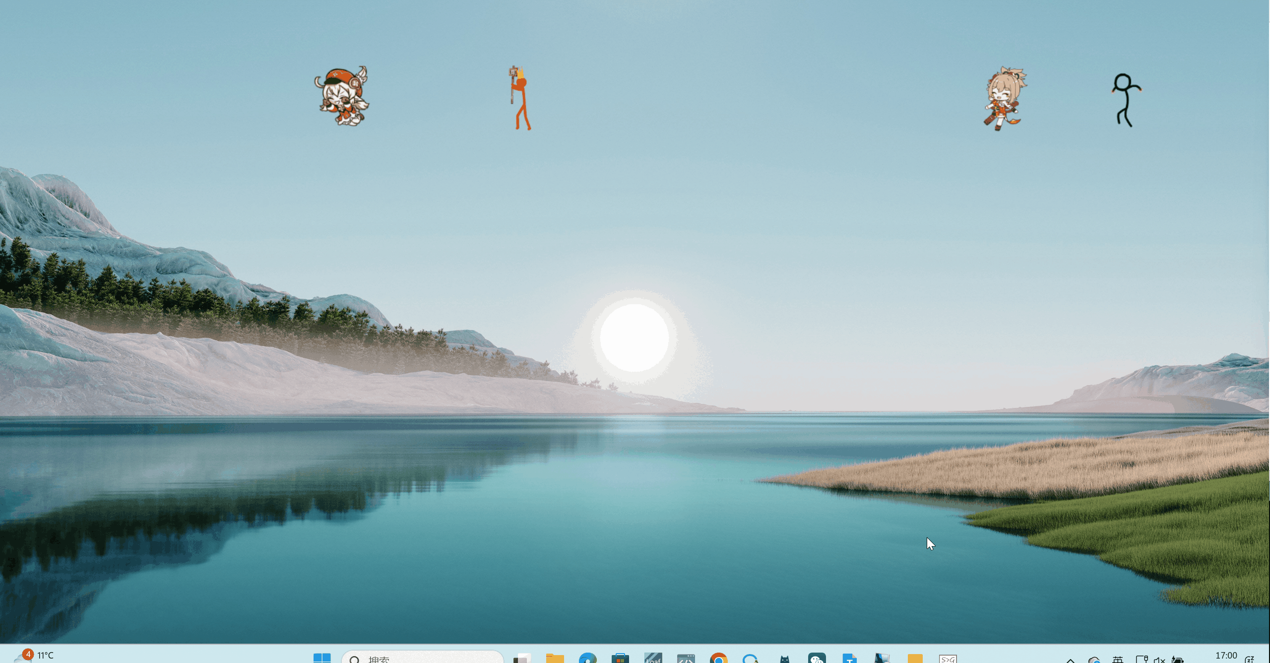The width and height of the screenshot is (1270, 663).
Task: Launch Microsoft Edge from the taskbar
Action: (x=587, y=658)
